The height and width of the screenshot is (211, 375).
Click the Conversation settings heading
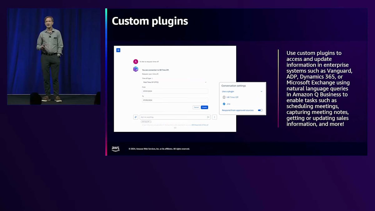click(x=233, y=86)
